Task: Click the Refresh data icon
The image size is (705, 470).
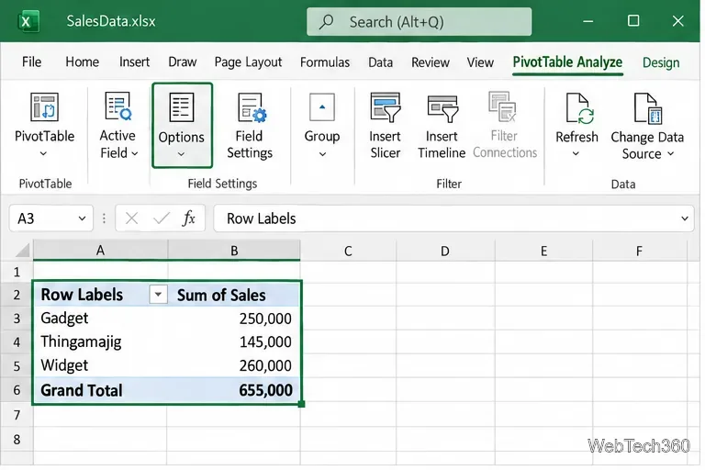Action: coord(579,108)
